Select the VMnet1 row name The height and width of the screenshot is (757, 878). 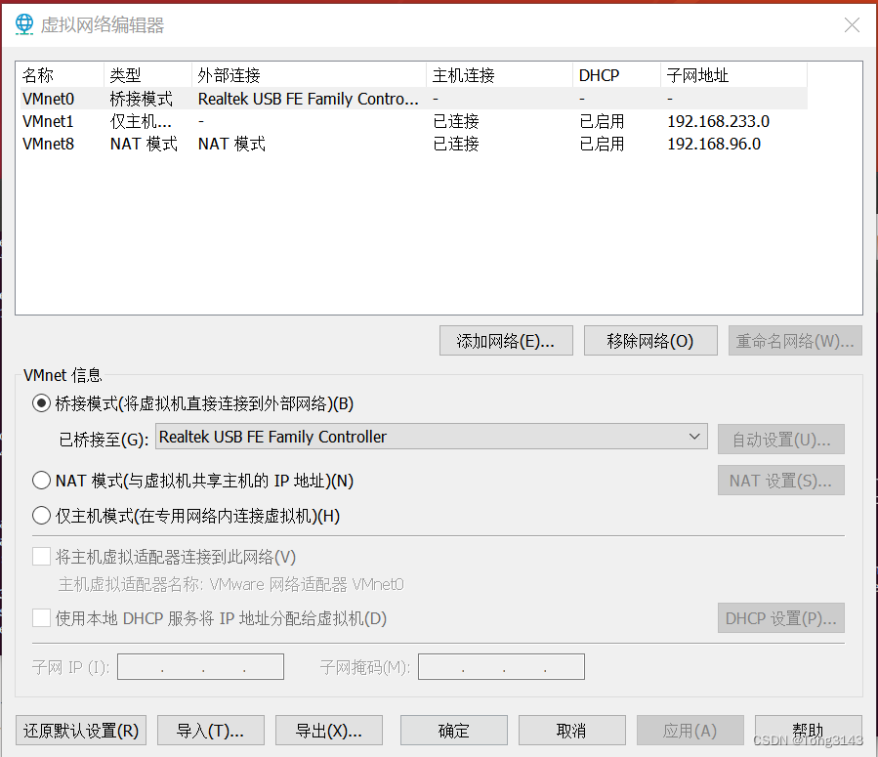click(48, 121)
